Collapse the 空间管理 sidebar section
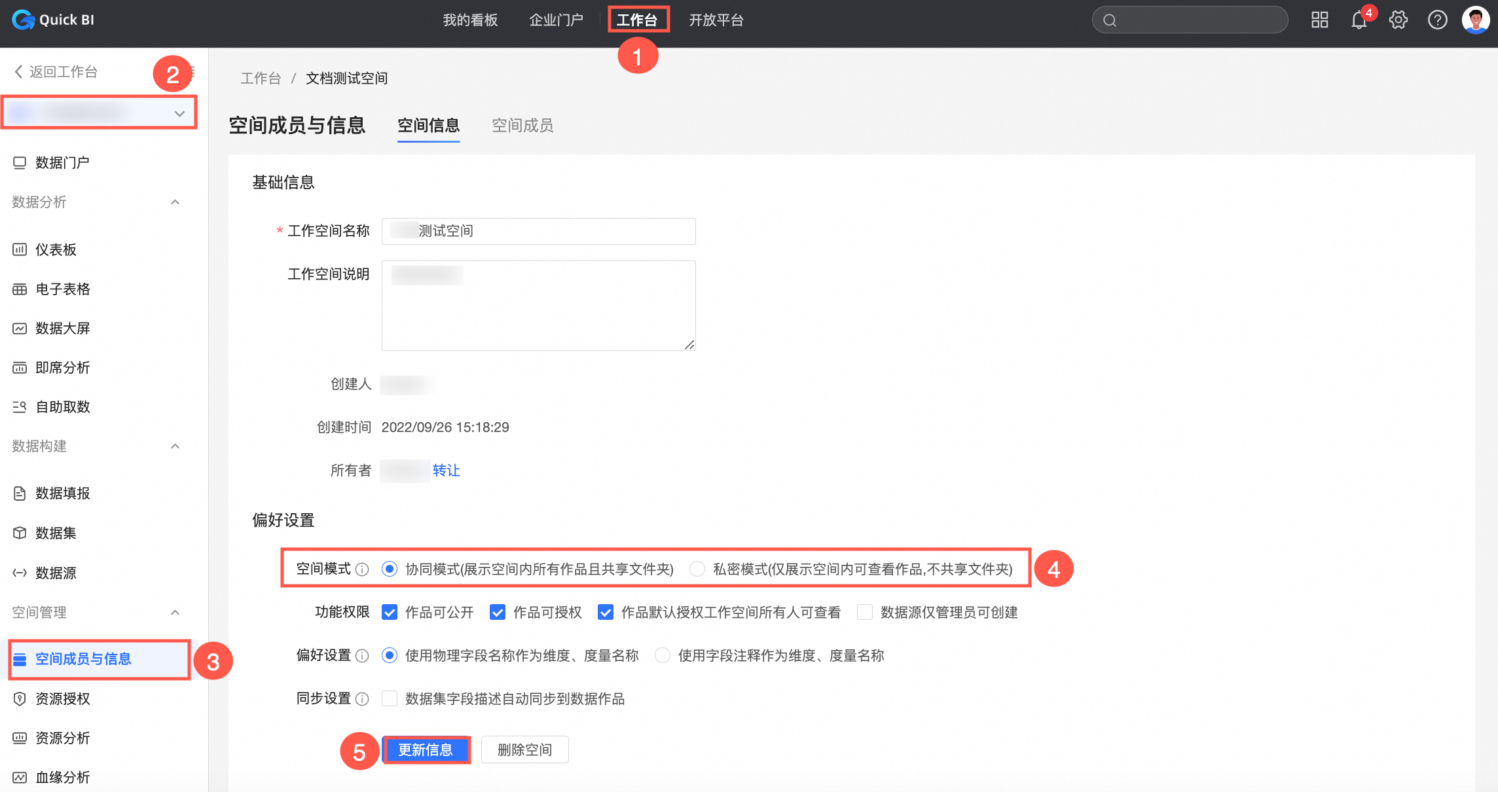The image size is (1498, 792). 175,613
